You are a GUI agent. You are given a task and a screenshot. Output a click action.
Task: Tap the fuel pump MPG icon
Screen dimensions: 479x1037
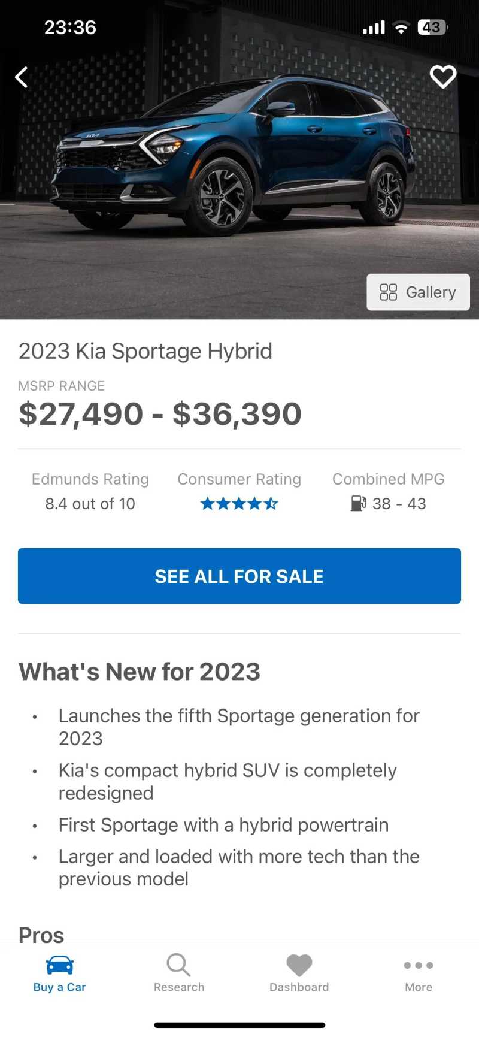point(358,504)
